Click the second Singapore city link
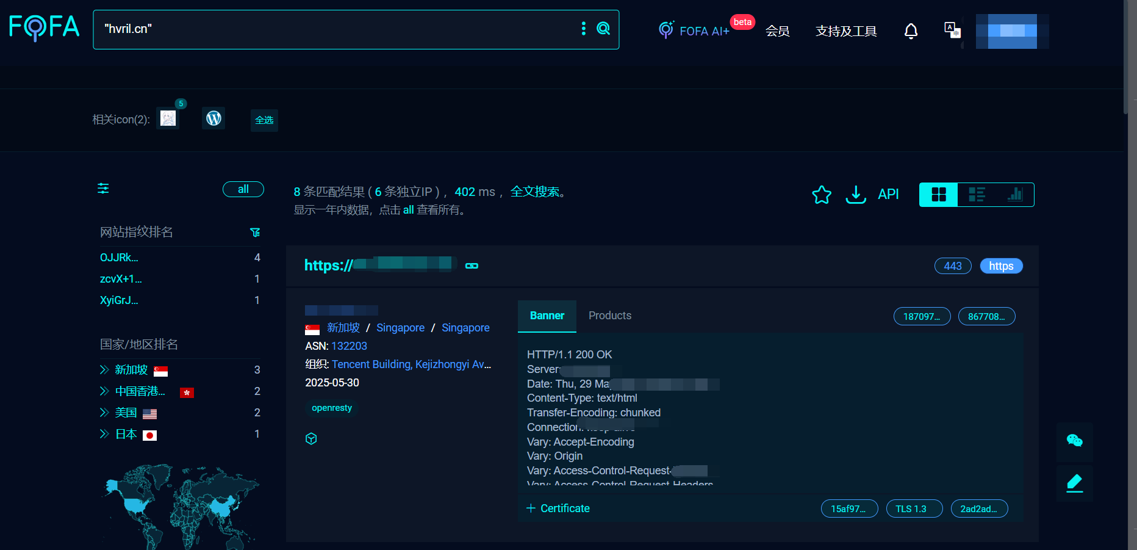The height and width of the screenshot is (550, 1137). click(465, 328)
